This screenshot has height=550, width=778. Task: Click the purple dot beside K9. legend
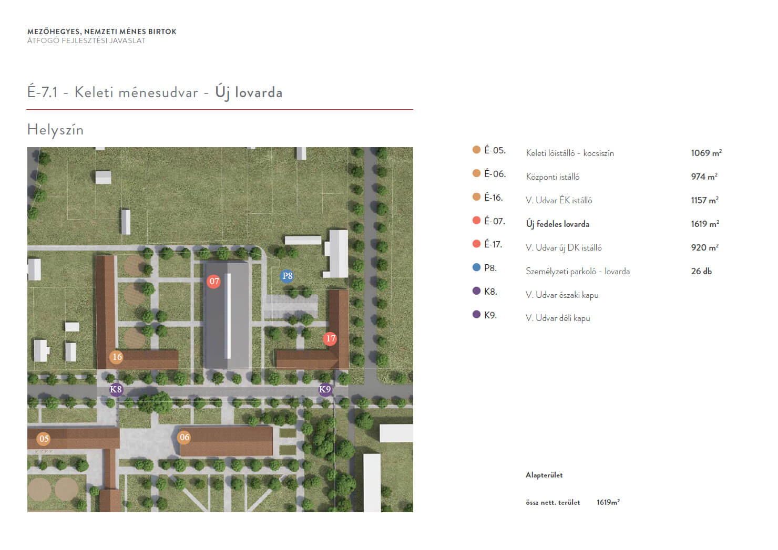(x=476, y=314)
